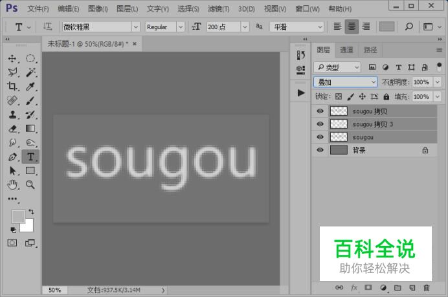This screenshot has width=448, height=297.
Task: Toggle lock position
Action: point(363,96)
